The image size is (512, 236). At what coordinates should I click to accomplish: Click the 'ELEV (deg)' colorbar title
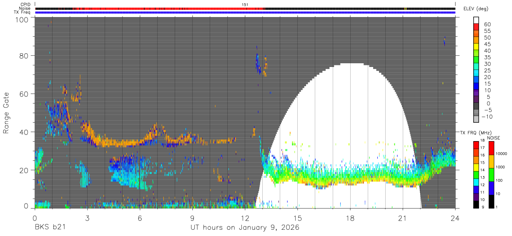[476, 8]
